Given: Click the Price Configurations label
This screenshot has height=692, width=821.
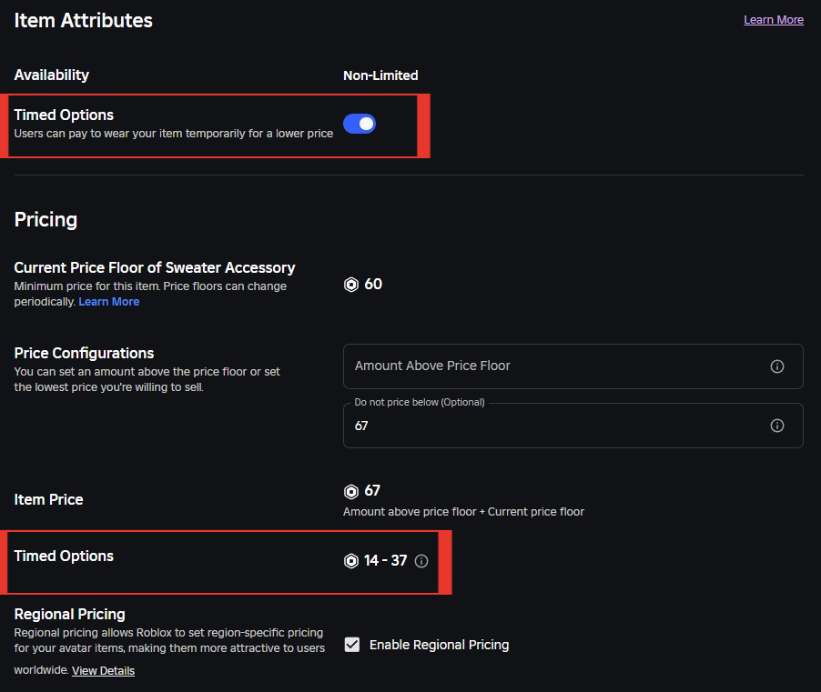Looking at the screenshot, I should (84, 353).
